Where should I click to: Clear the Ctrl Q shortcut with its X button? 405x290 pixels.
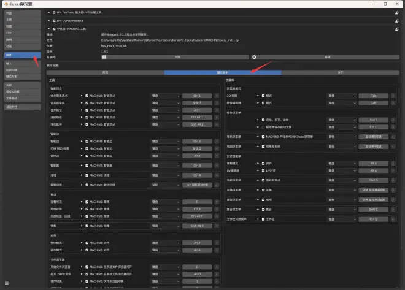[393, 219]
